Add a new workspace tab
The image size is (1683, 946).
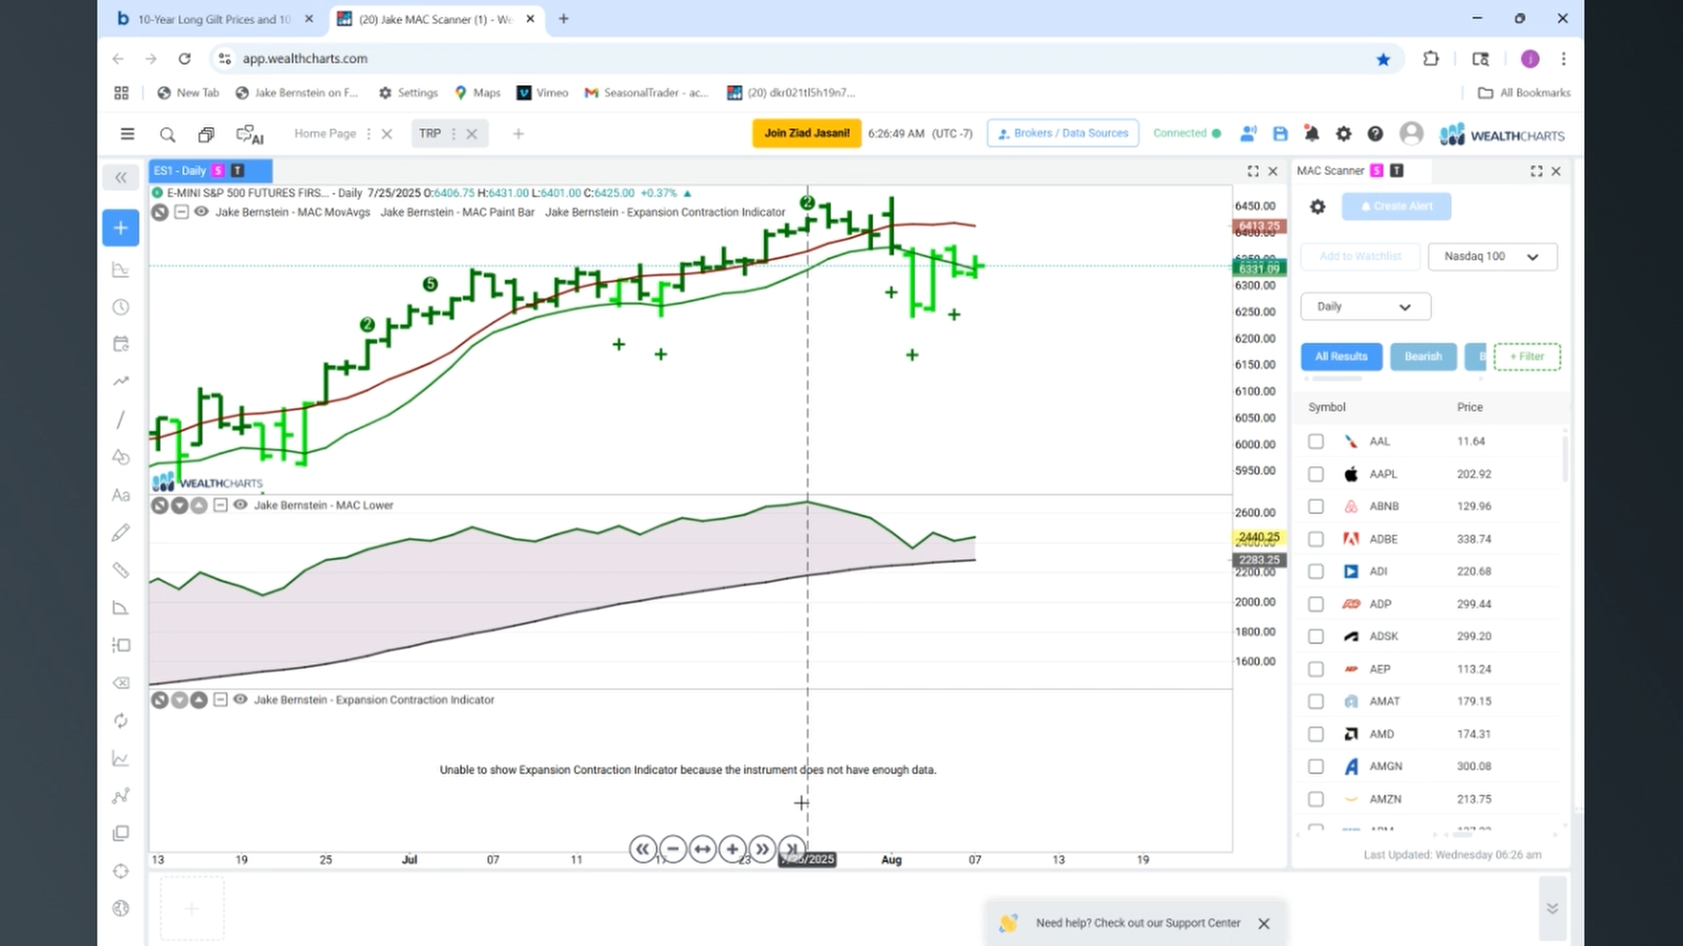[518, 134]
